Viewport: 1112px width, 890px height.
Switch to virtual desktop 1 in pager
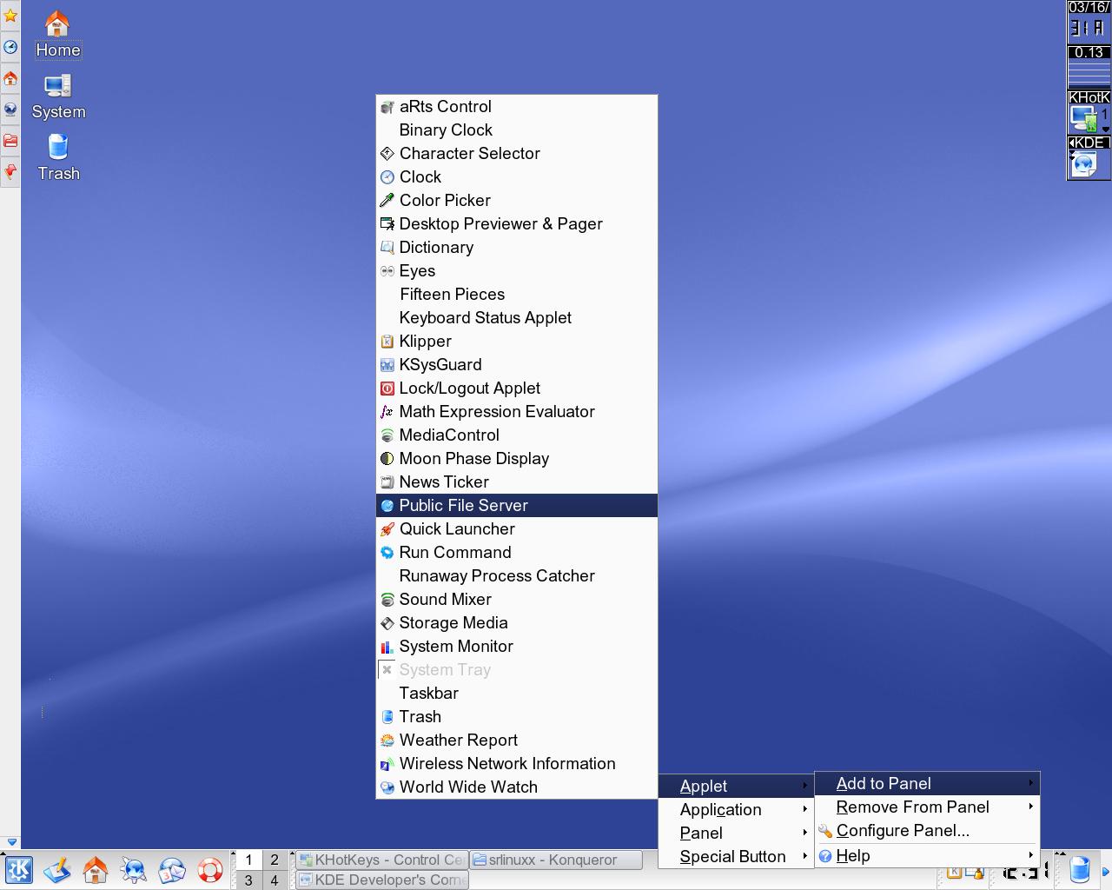248,860
